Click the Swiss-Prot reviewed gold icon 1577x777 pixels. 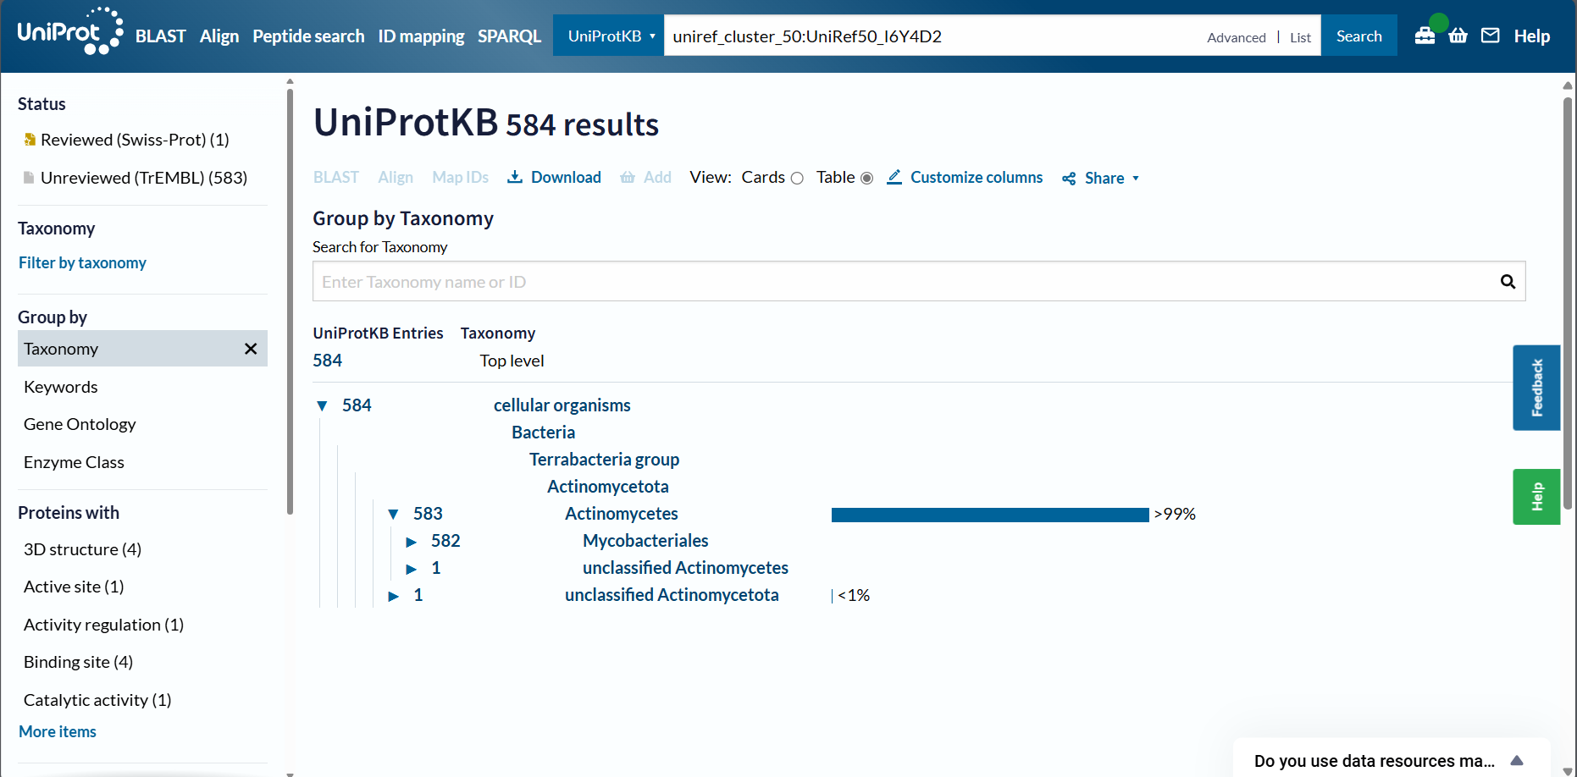click(x=30, y=140)
